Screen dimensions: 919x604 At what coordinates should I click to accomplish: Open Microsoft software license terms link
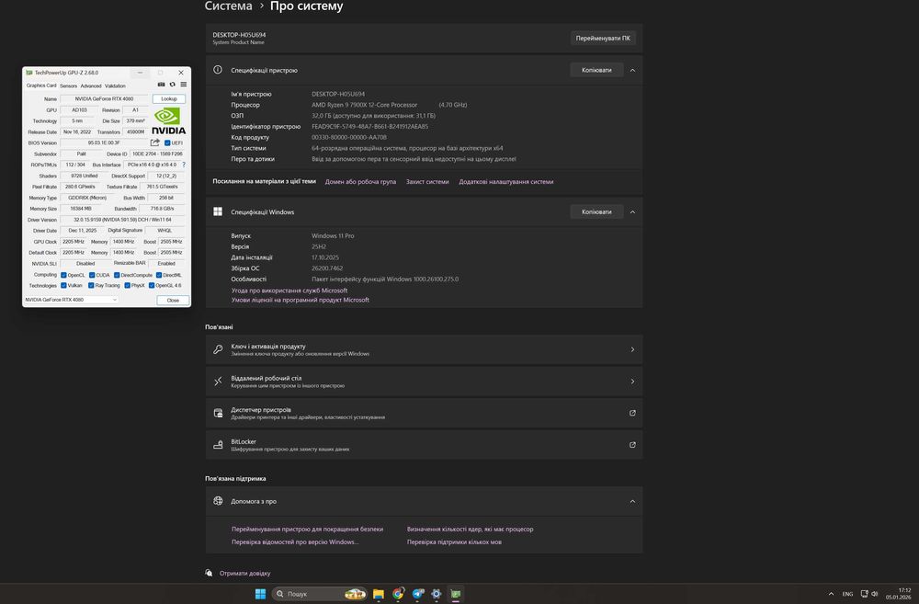(x=301, y=300)
